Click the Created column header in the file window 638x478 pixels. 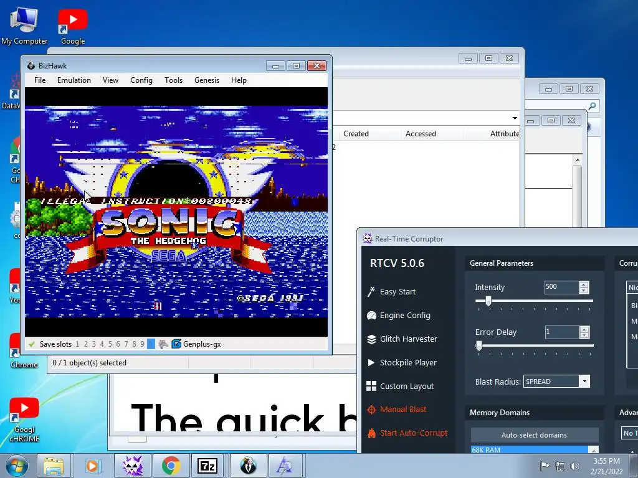pos(356,134)
